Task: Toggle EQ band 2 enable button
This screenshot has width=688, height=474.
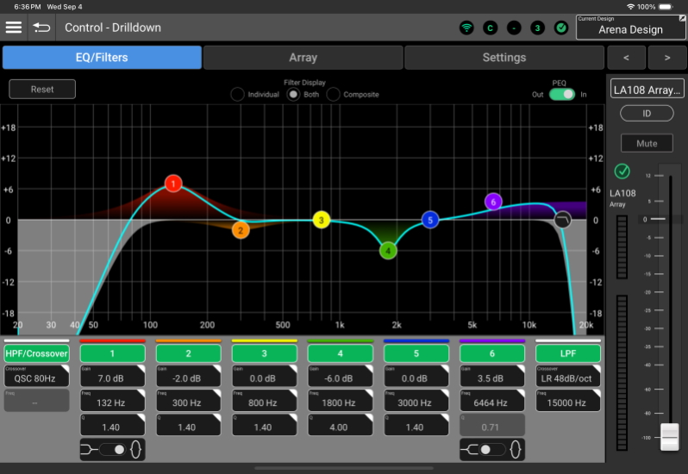Action: tap(188, 353)
